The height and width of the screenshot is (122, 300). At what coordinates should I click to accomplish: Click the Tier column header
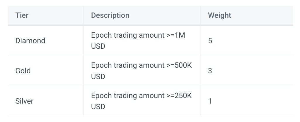(x=22, y=15)
